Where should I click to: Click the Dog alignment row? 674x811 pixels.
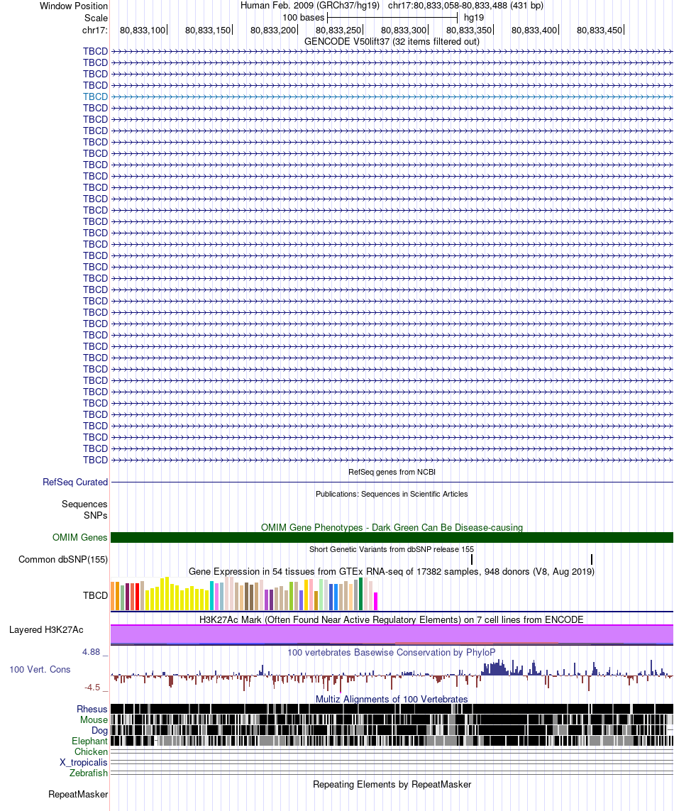(x=392, y=730)
